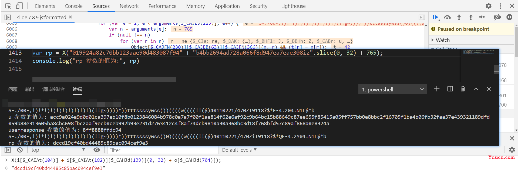Open the powershell terminal dropdown
The width and height of the screenshot is (518, 172).
click(393, 89)
